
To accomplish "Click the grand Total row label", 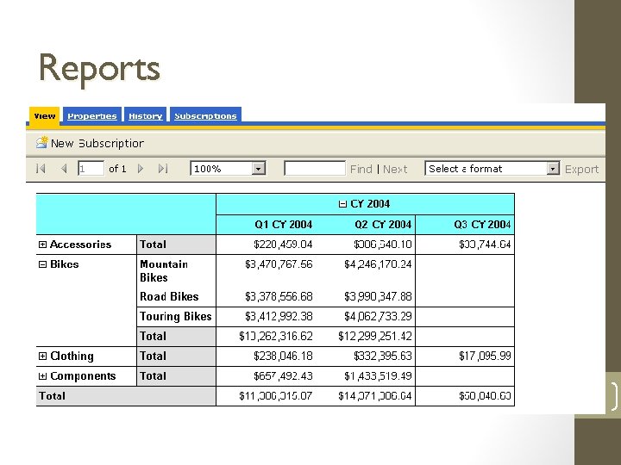I will click(x=53, y=396).
